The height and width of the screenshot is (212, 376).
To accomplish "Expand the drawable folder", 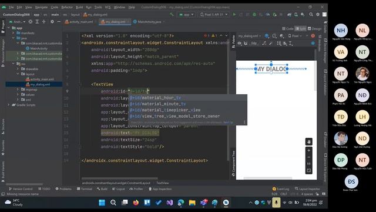I will click(x=18, y=69).
